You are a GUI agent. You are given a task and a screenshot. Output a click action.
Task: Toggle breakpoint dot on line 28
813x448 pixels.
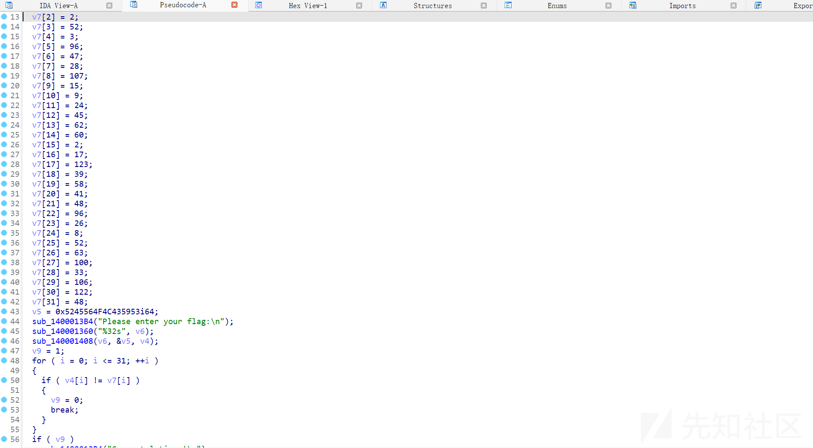pos(4,164)
